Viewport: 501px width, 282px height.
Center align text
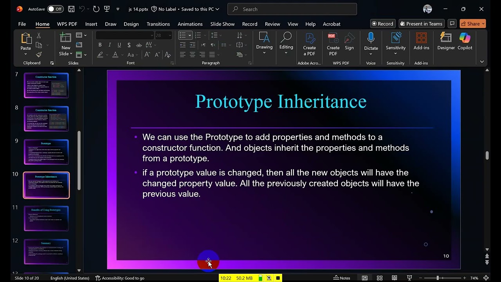(x=193, y=55)
